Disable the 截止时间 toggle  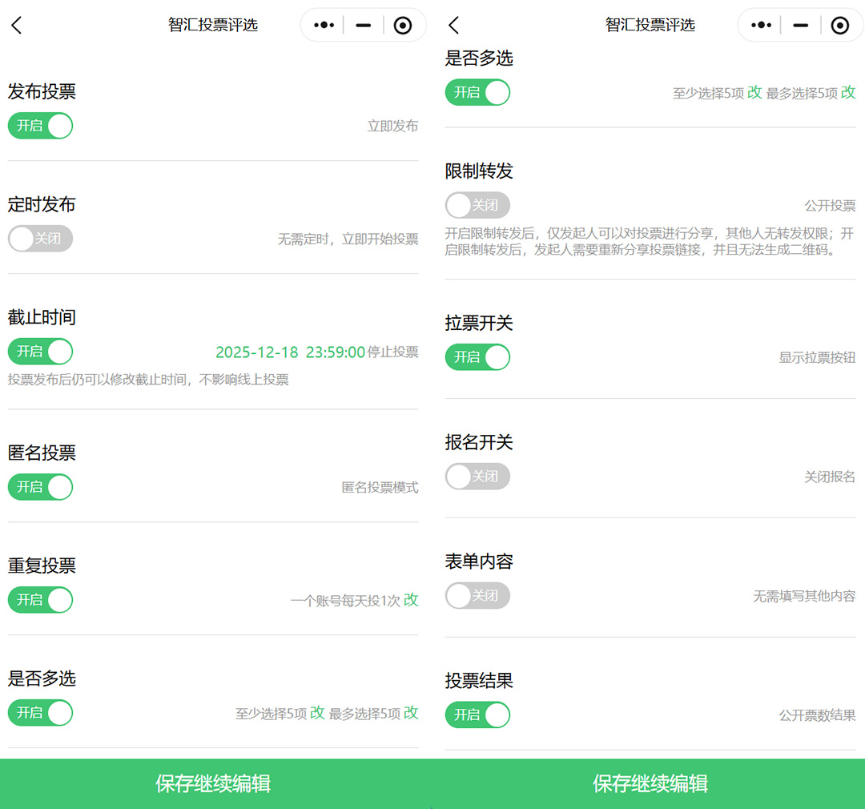[41, 352]
